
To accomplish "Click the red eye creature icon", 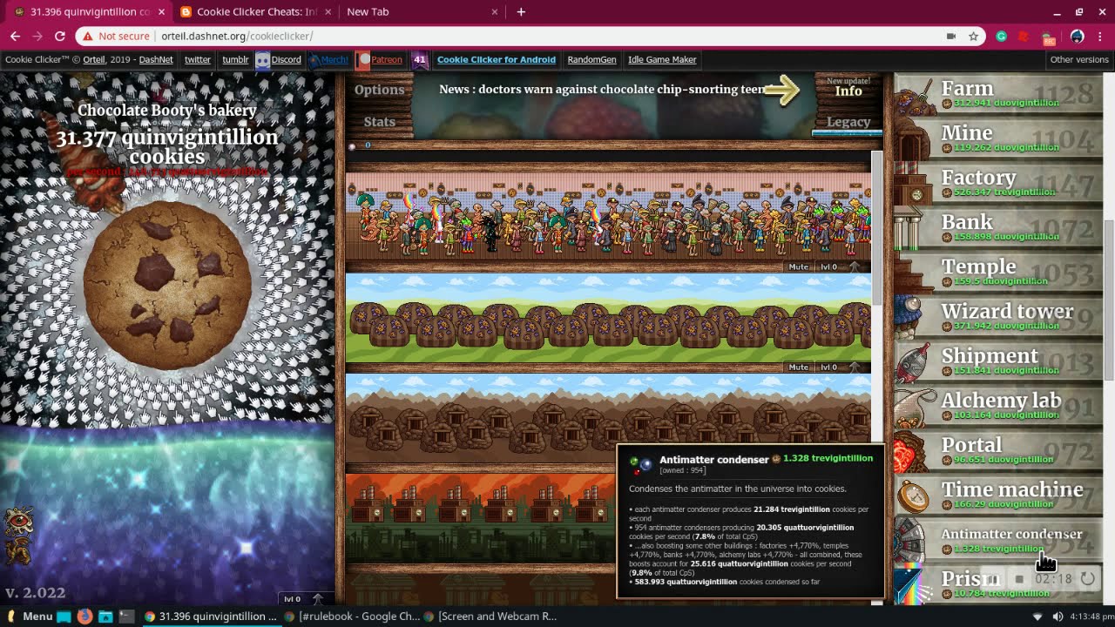I will click(x=17, y=521).
